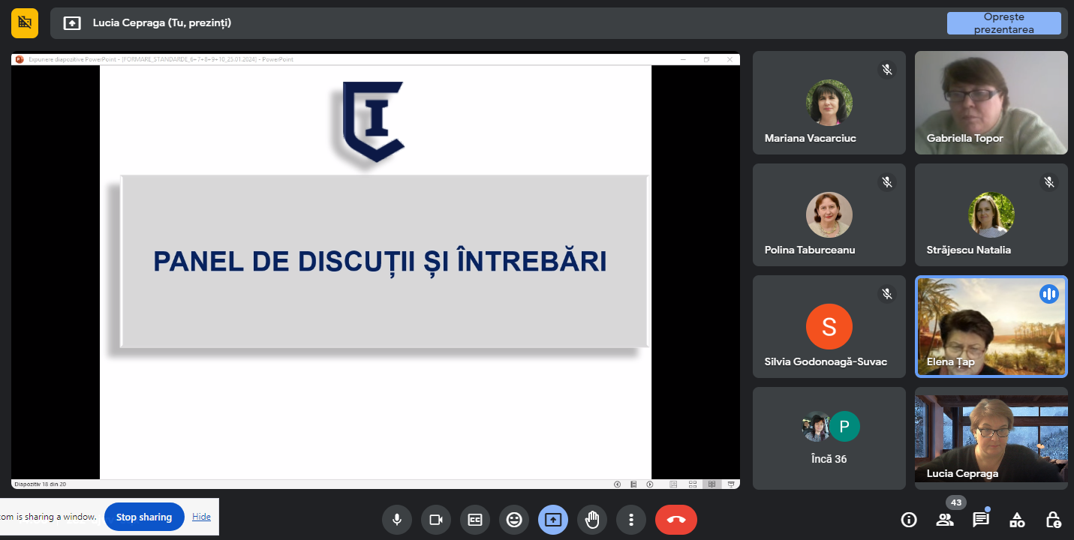
Task: Switch to slide sorter view in PowerPoint
Action: click(x=692, y=484)
